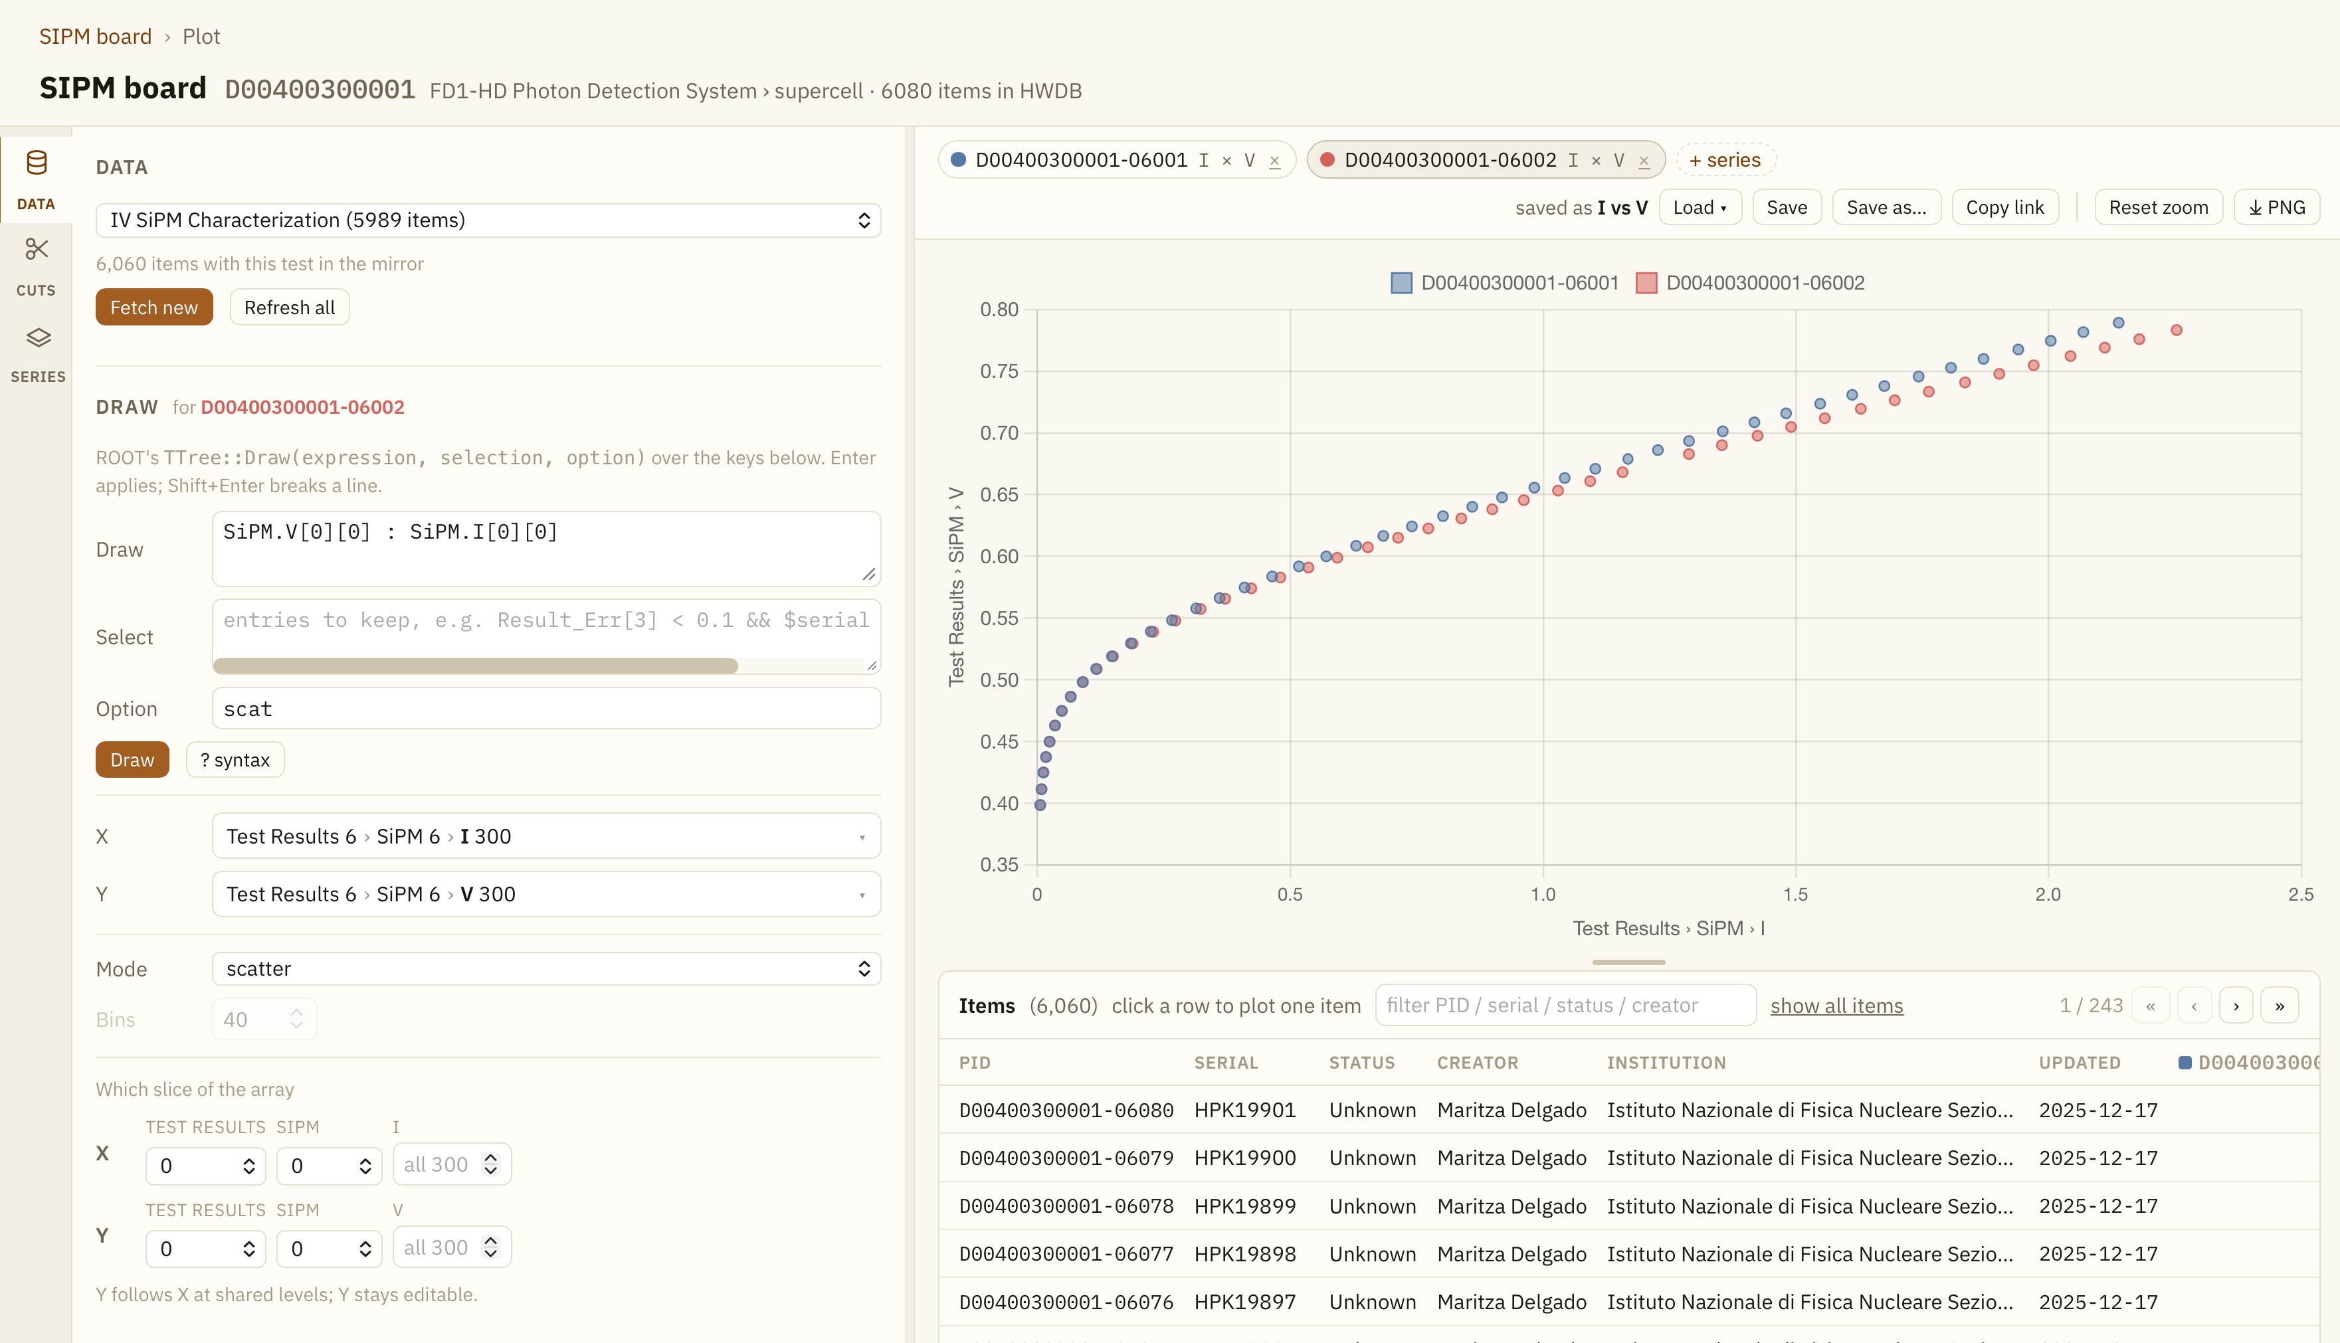Screen dimensions: 2340x1343
Task: Expand the X axis key dropdown
Action: click(546, 836)
